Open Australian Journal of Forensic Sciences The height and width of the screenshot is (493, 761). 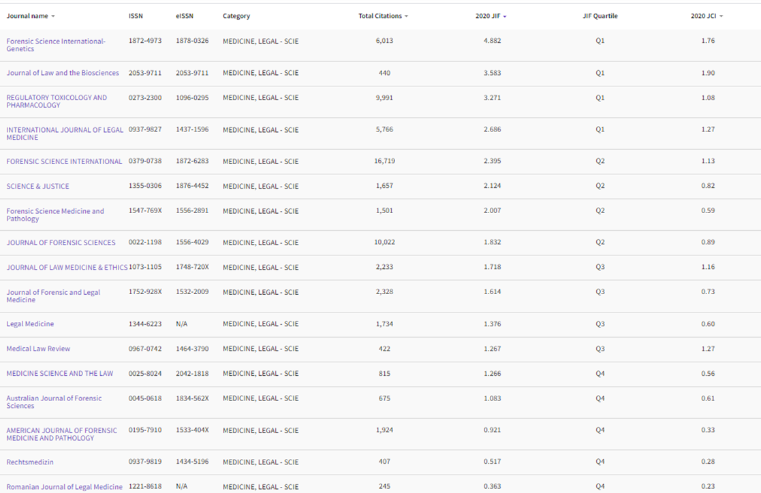tap(54, 402)
